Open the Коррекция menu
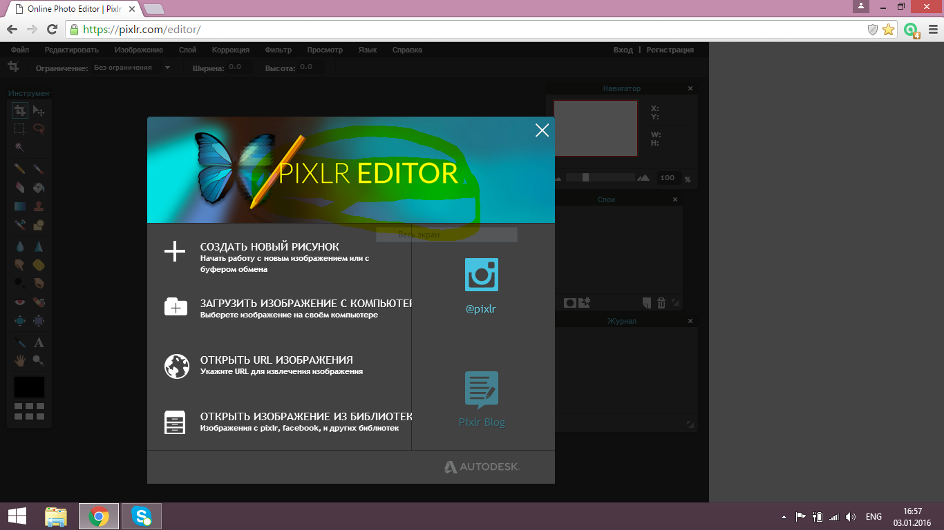This screenshot has height=530, width=944. (231, 50)
